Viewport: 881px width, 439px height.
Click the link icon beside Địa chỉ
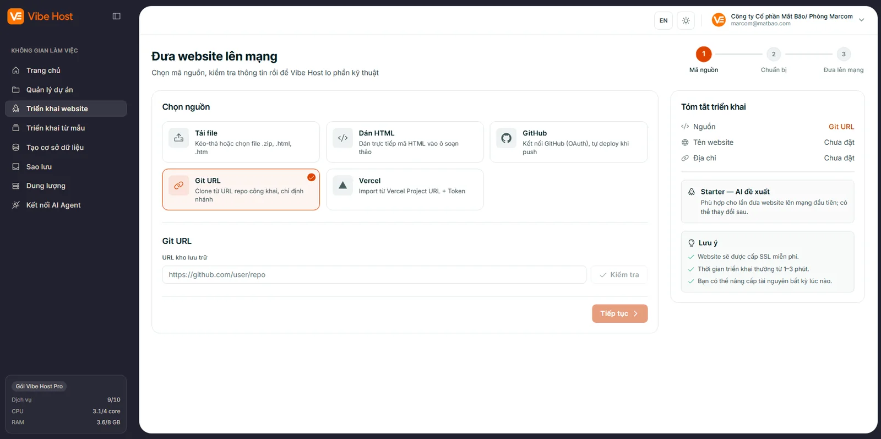[x=685, y=158]
